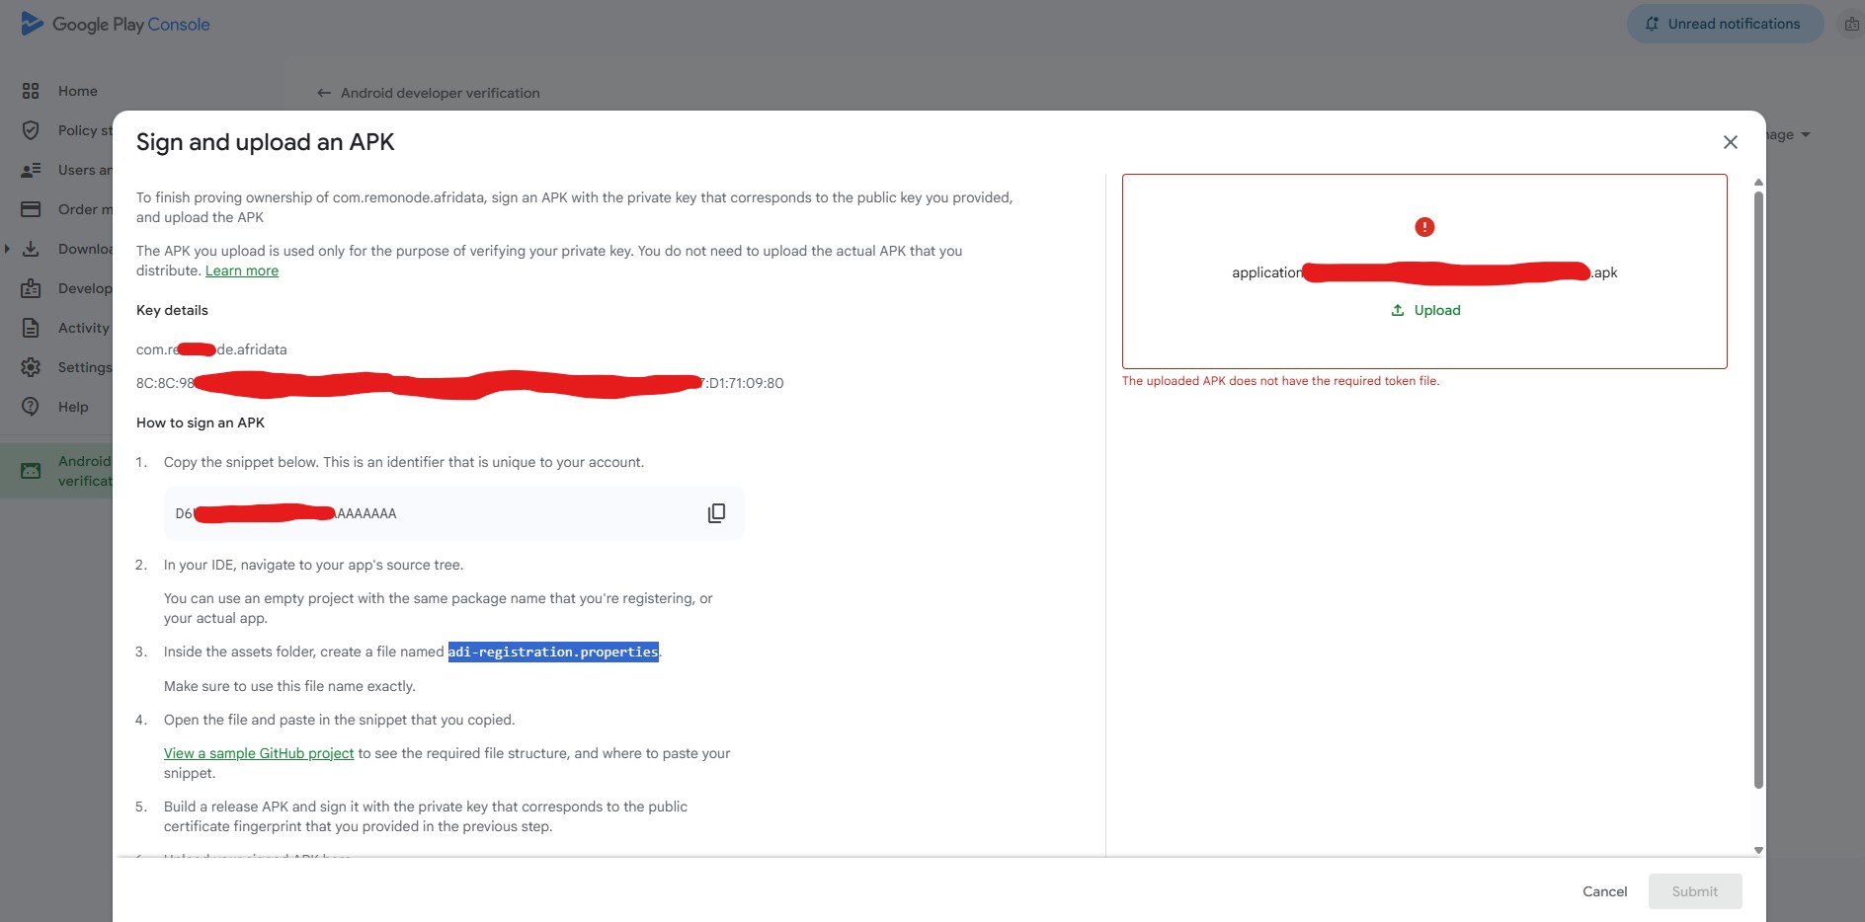Click the Cancel button
The width and height of the screenshot is (1865, 922).
point(1604,891)
